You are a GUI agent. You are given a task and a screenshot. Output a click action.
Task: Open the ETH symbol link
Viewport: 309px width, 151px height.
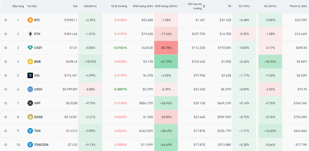click(37, 34)
